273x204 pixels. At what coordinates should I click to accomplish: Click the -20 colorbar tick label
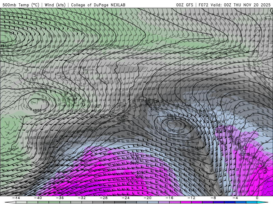click(147, 198)
